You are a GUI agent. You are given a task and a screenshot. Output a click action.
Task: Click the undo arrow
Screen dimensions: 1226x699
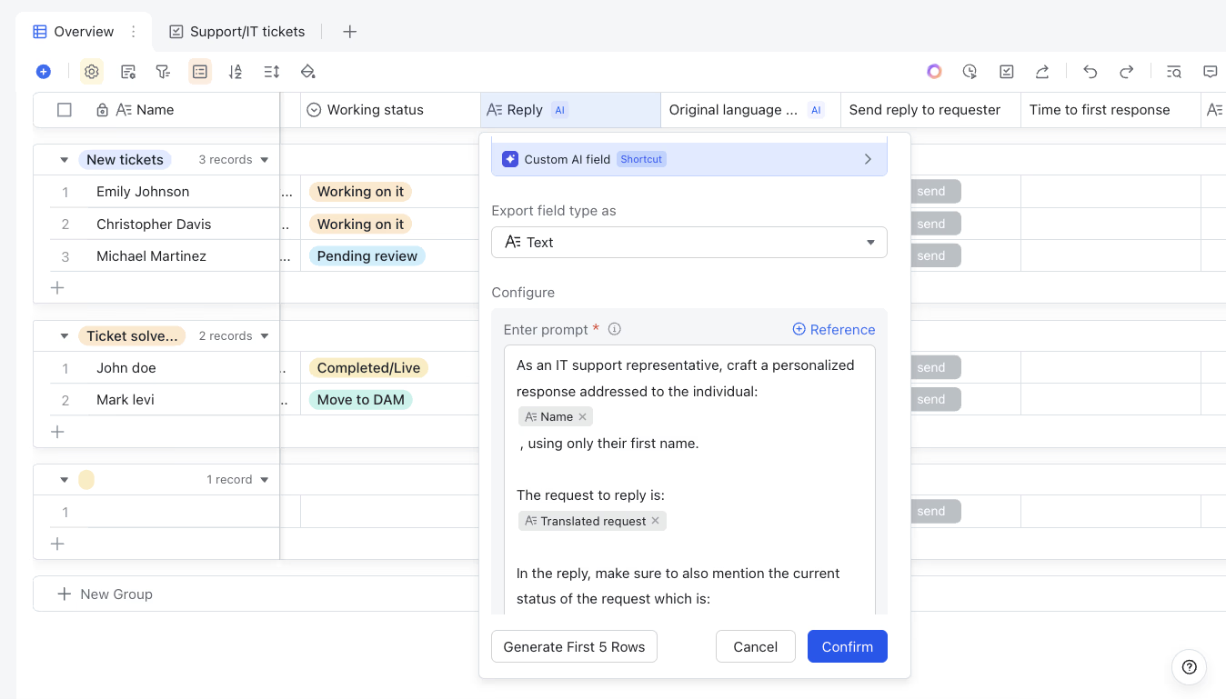point(1090,72)
